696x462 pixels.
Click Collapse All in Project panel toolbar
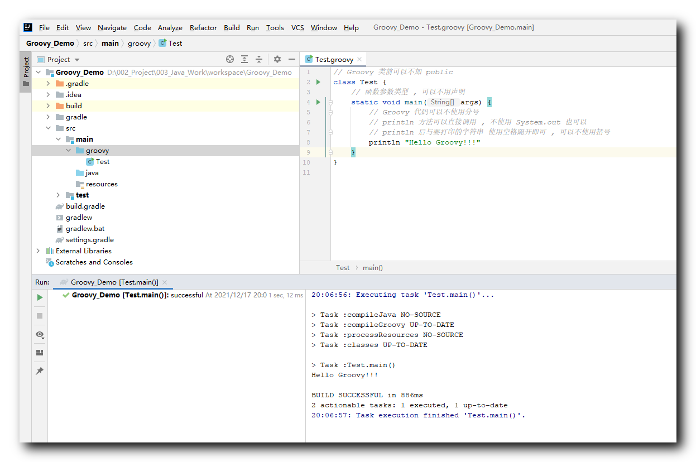[259, 59]
